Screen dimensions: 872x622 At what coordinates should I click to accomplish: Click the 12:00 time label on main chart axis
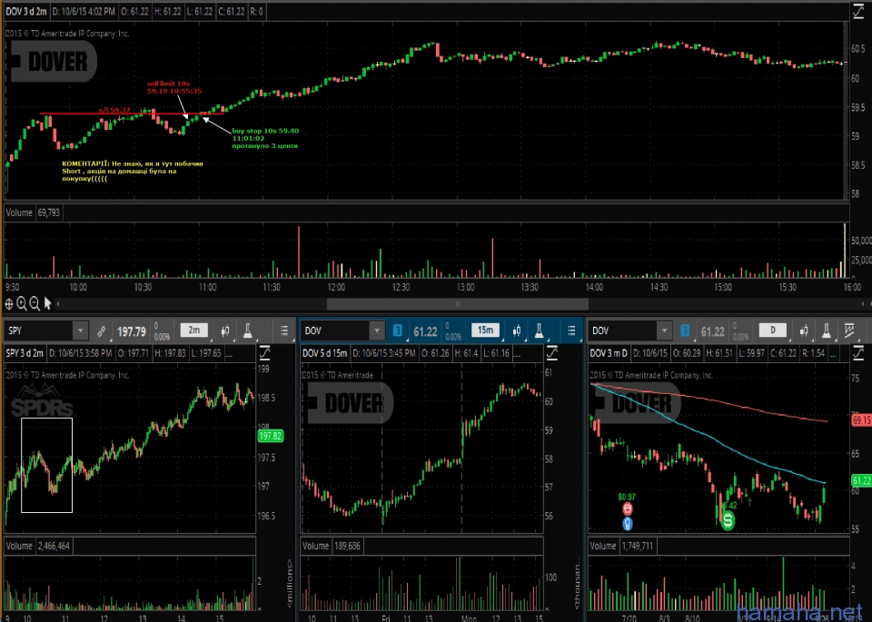click(336, 287)
